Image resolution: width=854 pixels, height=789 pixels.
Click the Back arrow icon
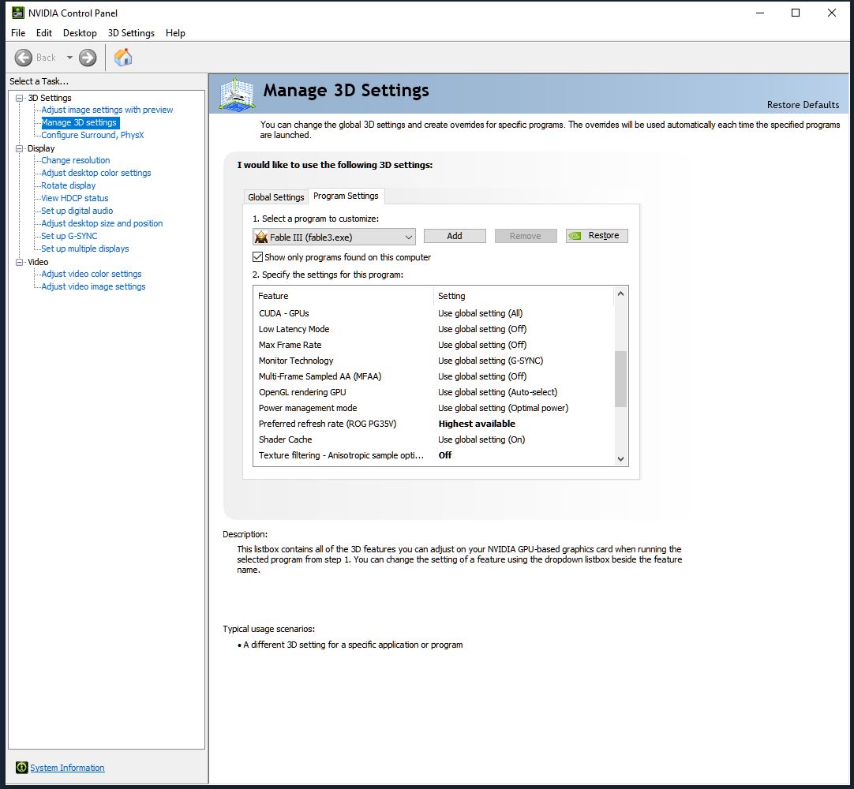(x=24, y=57)
